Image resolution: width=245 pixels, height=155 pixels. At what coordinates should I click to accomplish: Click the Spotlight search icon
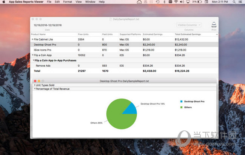234,2
